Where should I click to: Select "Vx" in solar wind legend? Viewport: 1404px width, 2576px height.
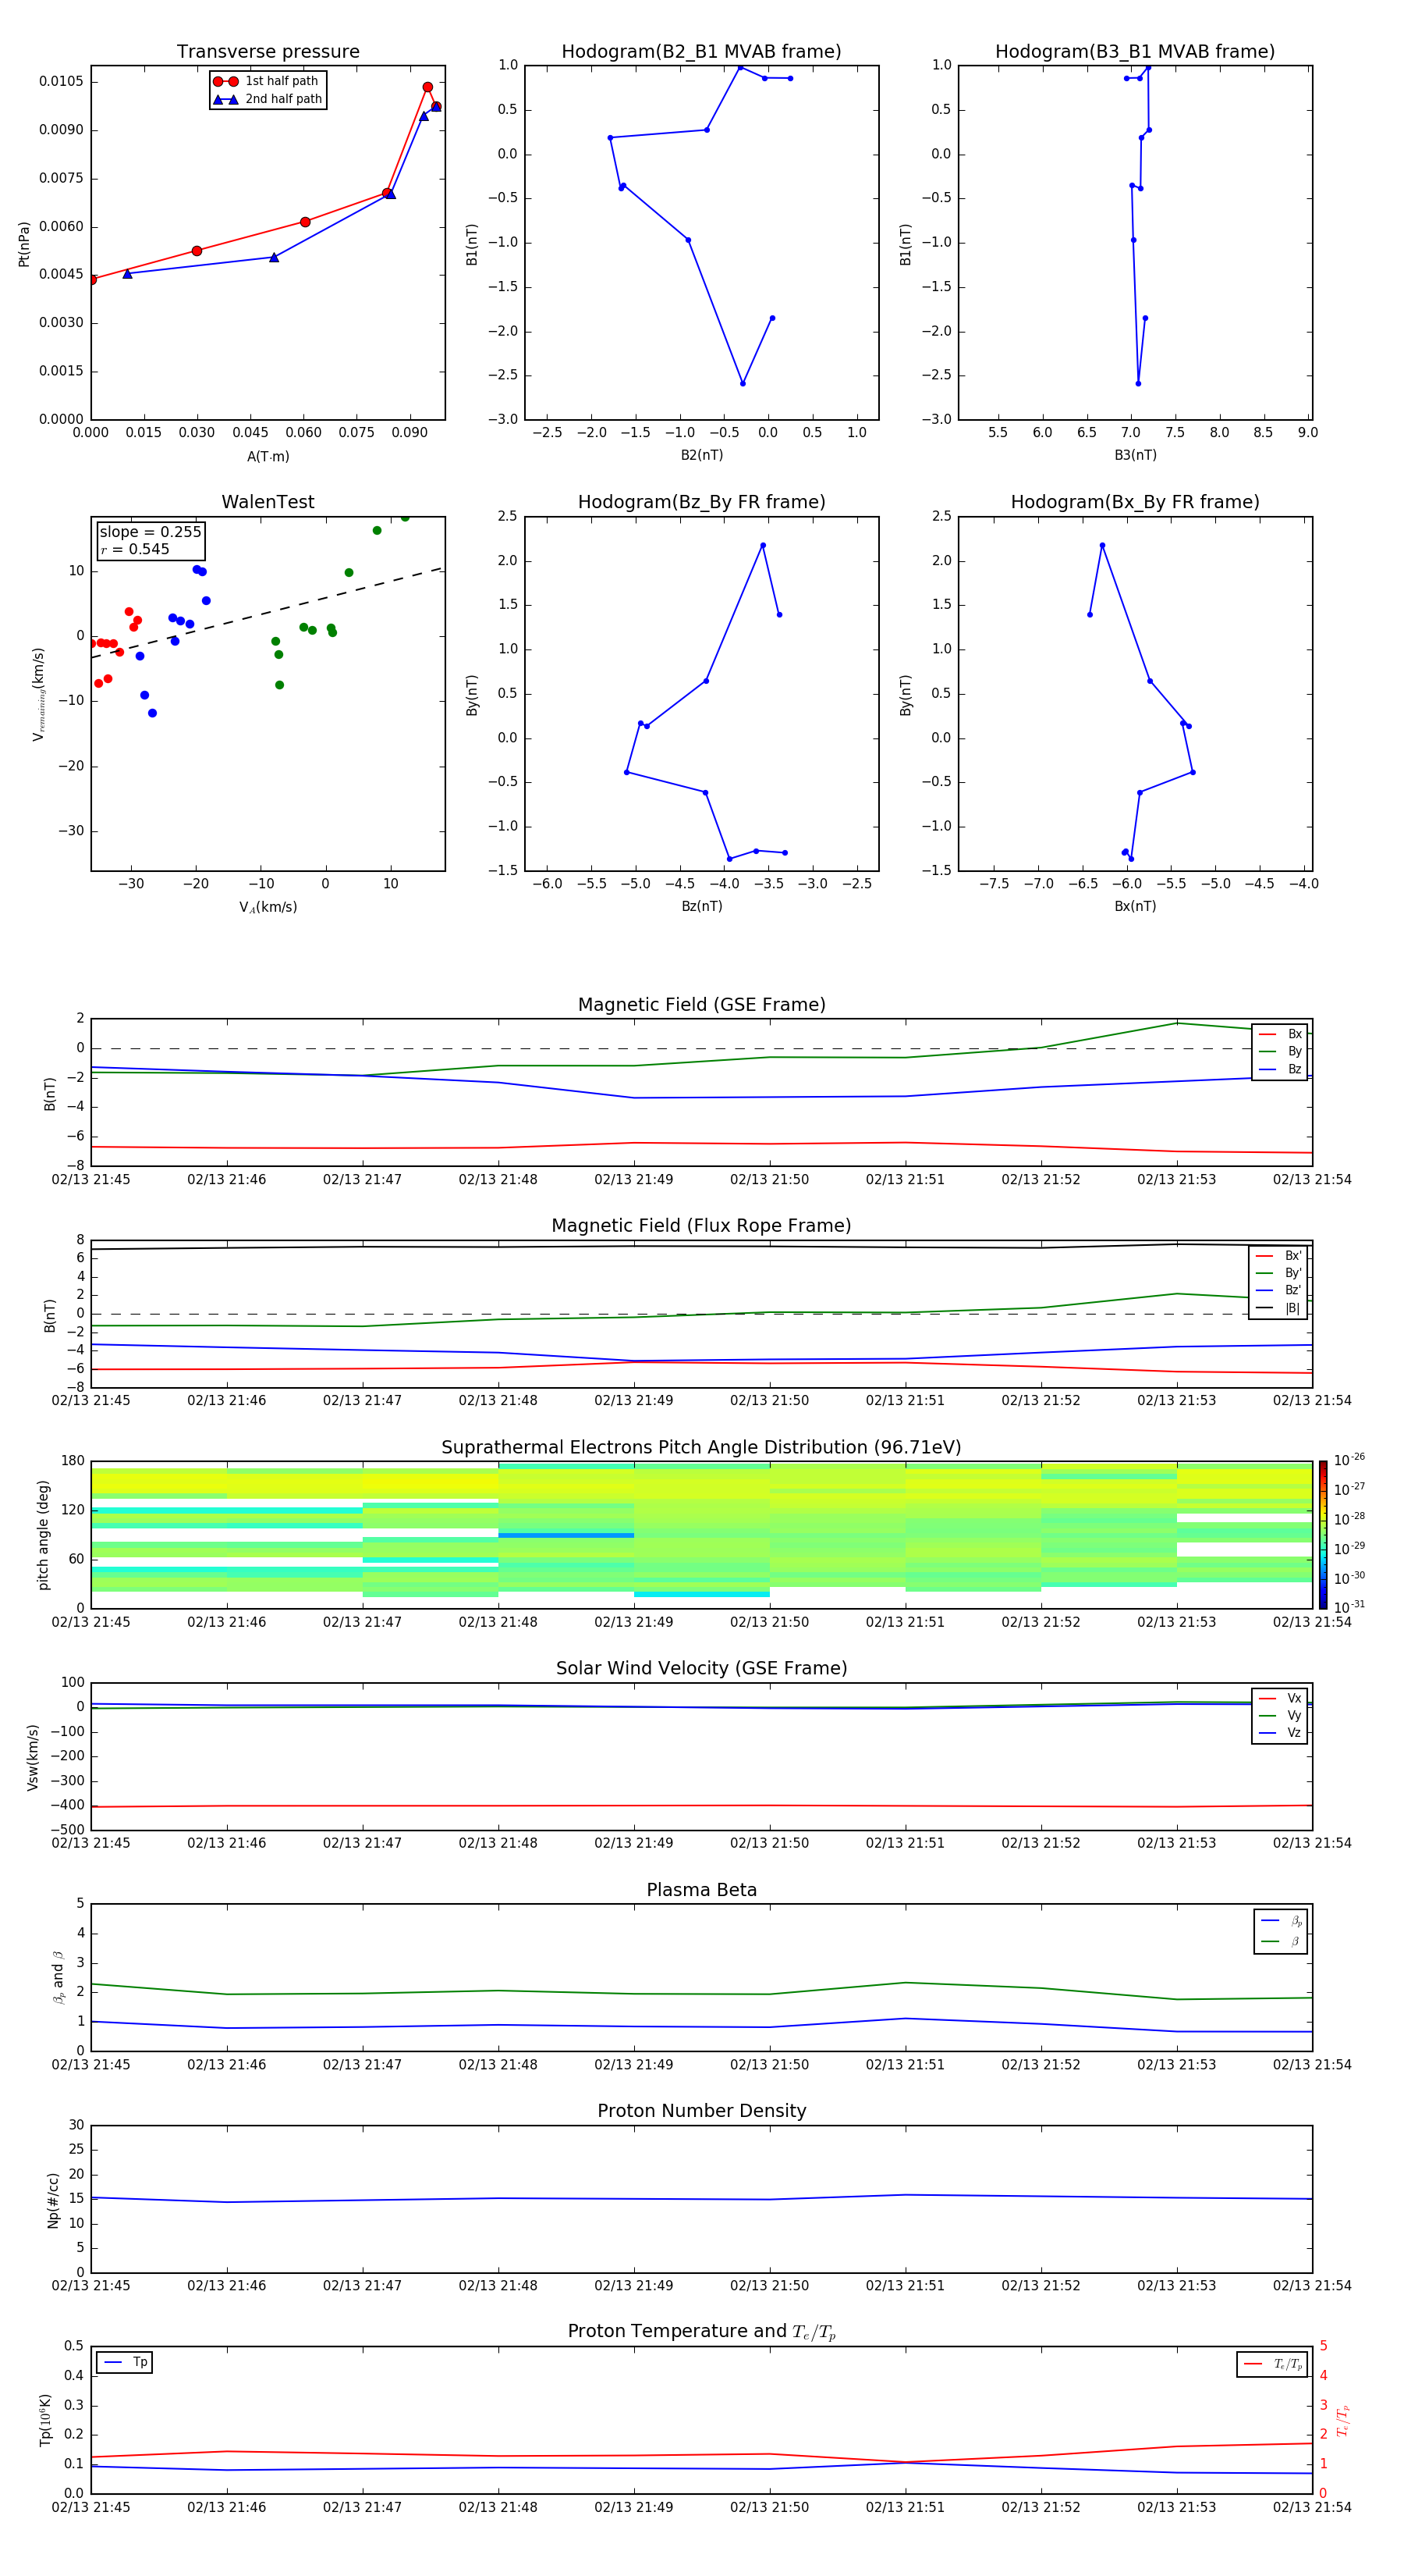pyautogui.click(x=1280, y=1698)
